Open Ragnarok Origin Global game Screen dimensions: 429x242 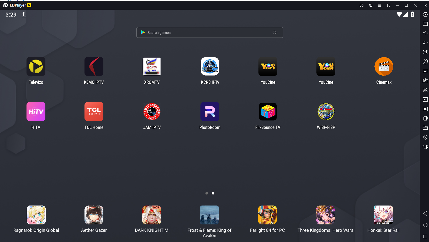point(36,215)
